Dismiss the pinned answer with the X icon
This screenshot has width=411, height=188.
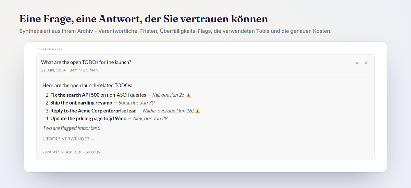click(366, 63)
